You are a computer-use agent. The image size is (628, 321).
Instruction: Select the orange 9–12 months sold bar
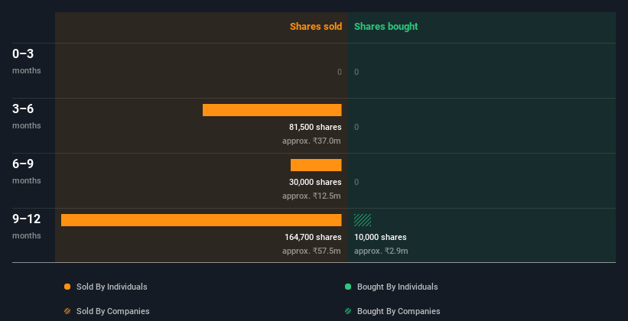click(x=201, y=220)
